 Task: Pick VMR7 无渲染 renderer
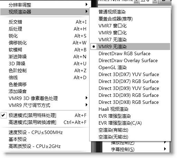click(130, 40)
